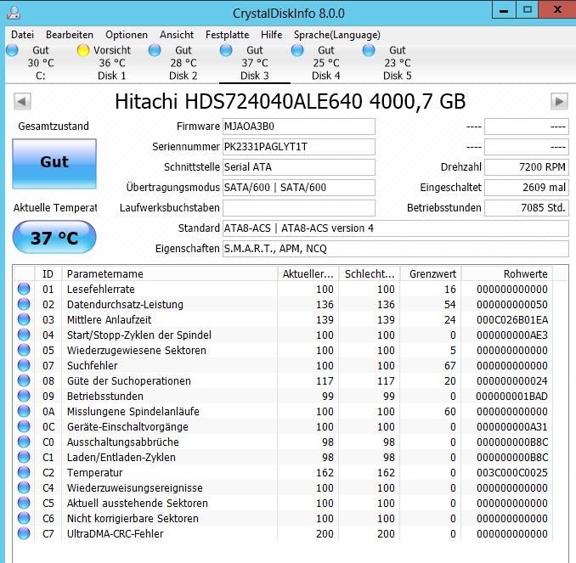Click the Eingeschaltet 2609 mal field
This screenshot has width=576, height=563.
(x=527, y=188)
